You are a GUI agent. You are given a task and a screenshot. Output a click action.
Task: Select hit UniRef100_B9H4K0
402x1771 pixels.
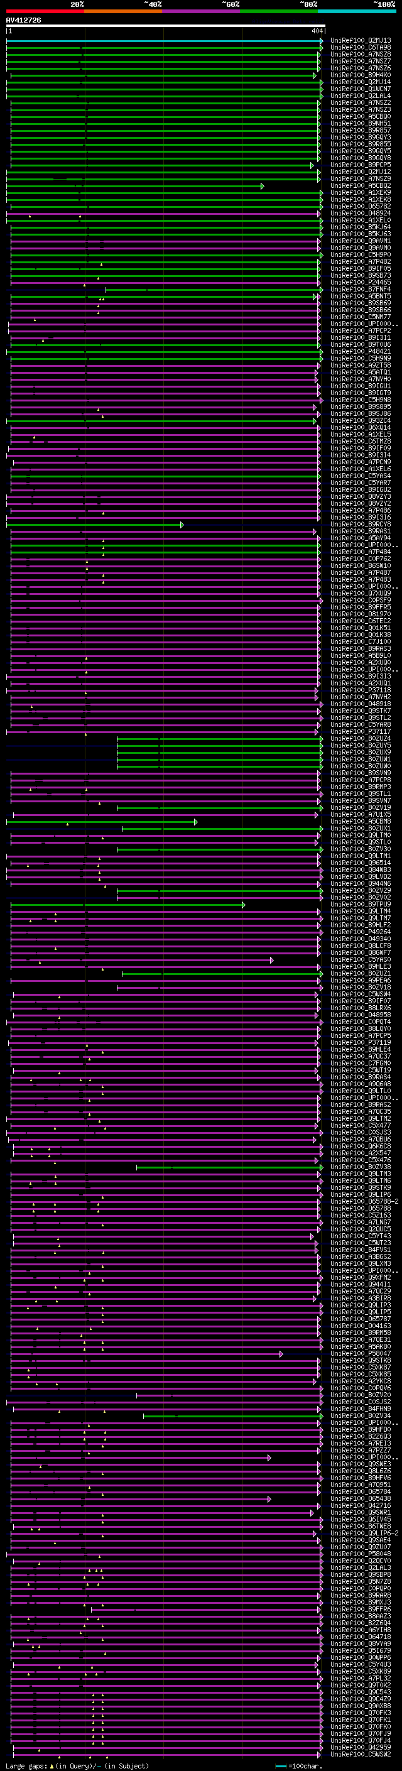(361, 75)
